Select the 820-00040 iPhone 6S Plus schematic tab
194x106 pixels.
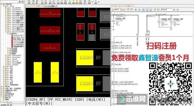coord(122,6)
